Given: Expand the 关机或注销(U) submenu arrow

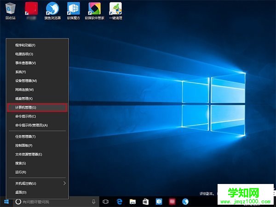Looking at the screenshot, I should coord(64,184).
